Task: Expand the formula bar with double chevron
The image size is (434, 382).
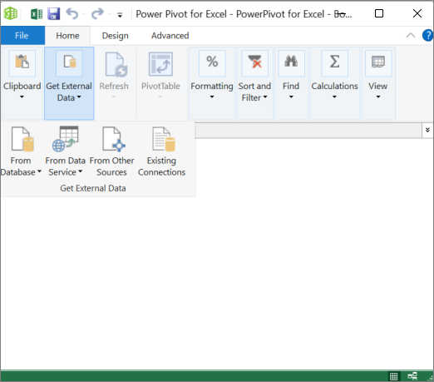Action: [427, 130]
